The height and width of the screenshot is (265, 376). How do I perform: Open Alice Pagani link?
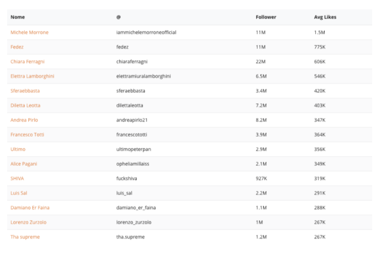click(x=24, y=164)
